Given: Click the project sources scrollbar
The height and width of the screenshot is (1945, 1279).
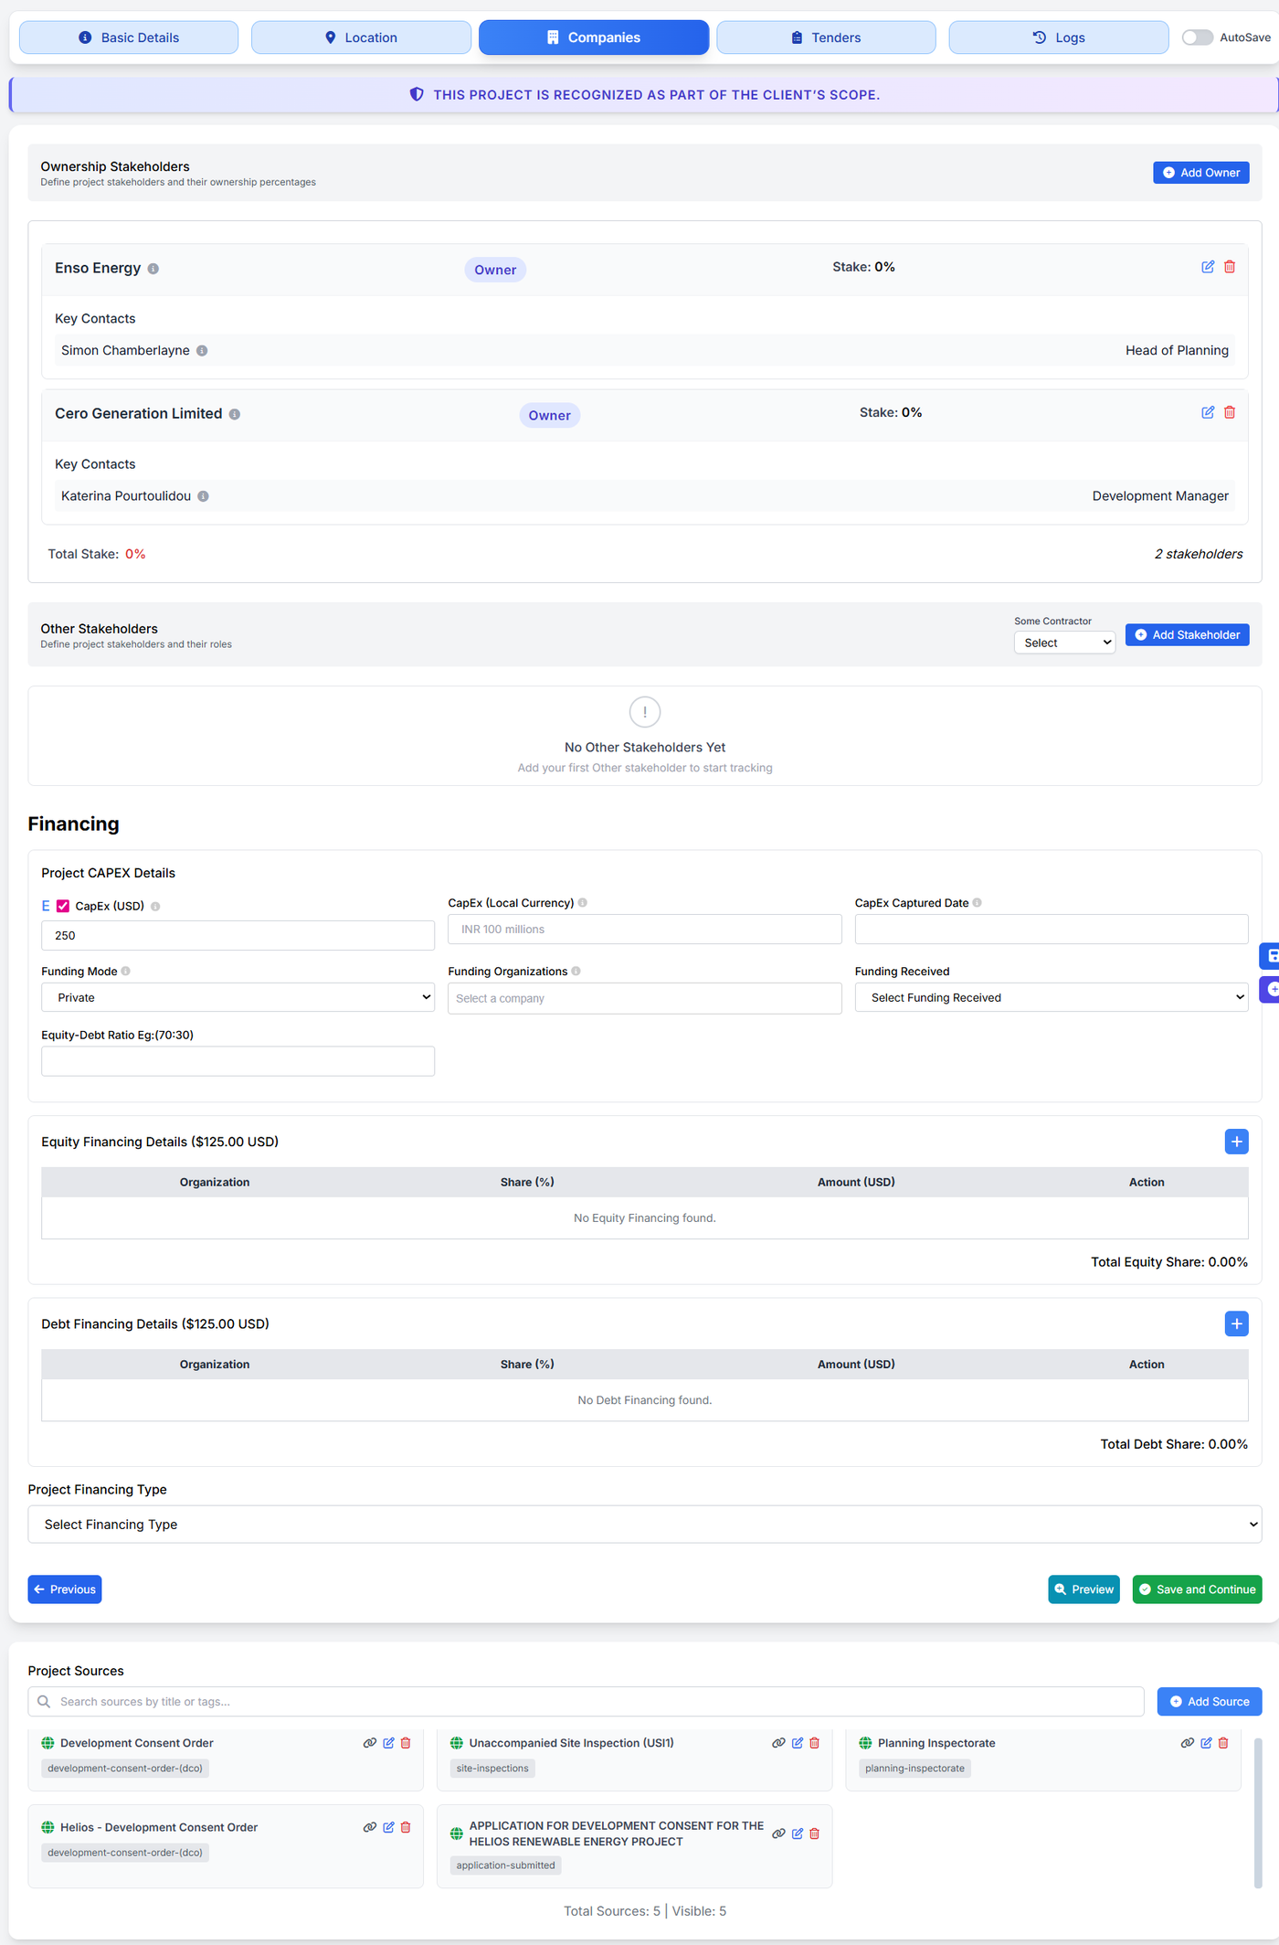Looking at the screenshot, I should [x=1258, y=1810].
